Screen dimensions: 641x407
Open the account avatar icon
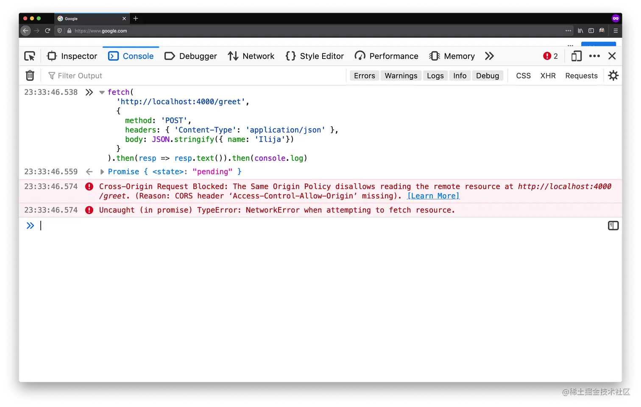point(602,31)
